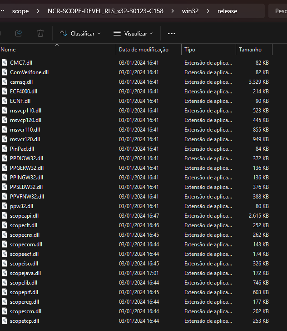Click the msvcp120.dll file icon
287x331 pixels.
pos(5,120)
